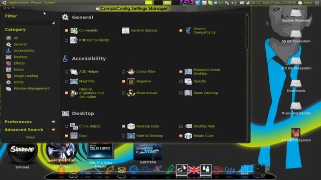
Task: Disable Rotate Cube checkbox
Action: tap(181, 135)
